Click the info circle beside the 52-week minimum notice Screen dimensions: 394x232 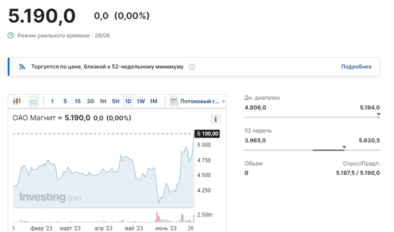[192, 67]
